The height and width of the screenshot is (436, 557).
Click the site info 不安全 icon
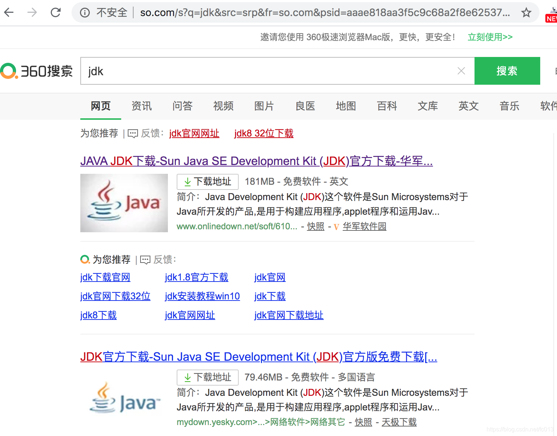85,13
